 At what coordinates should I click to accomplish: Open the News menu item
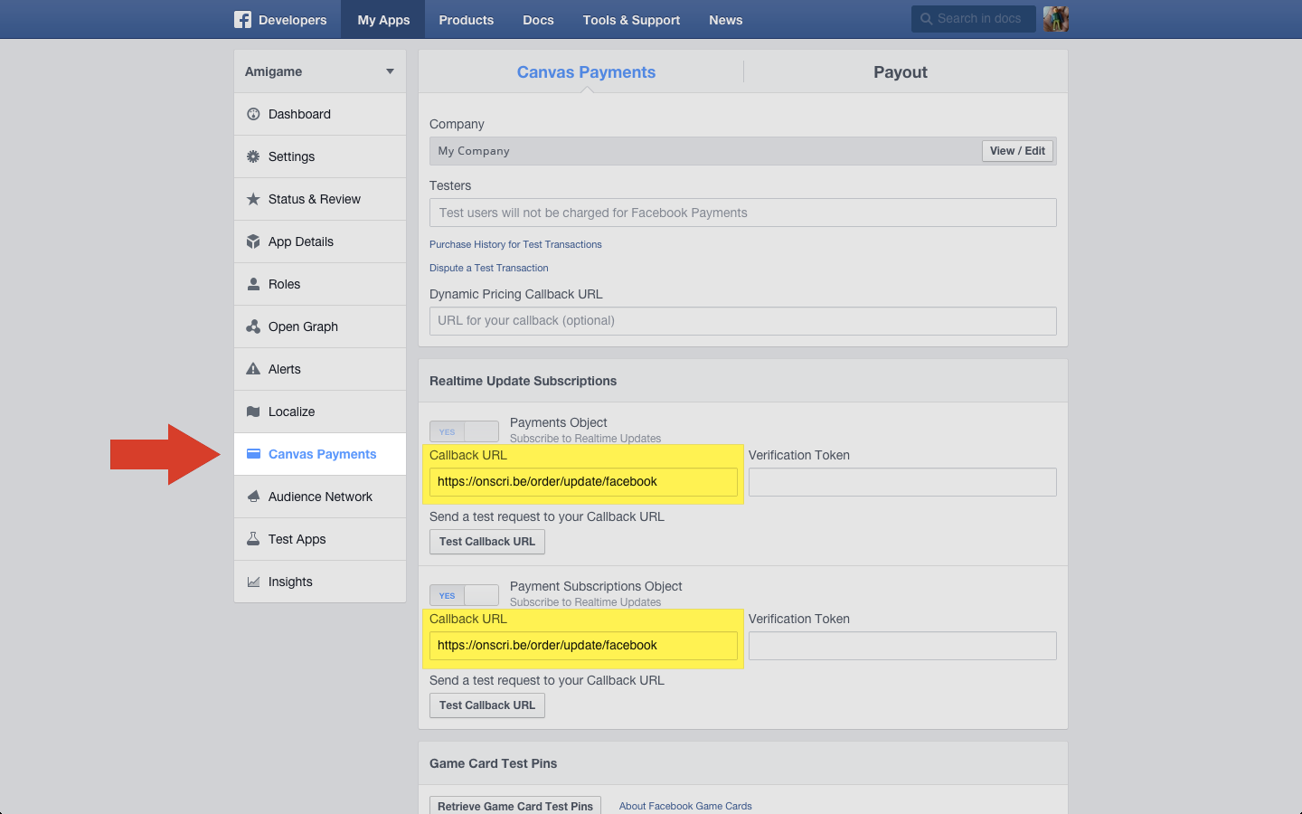coord(726,19)
